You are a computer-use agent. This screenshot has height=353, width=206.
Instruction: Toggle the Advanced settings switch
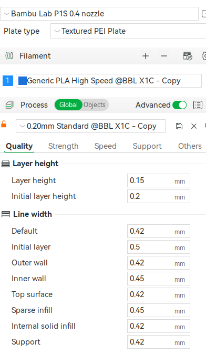click(180, 105)
